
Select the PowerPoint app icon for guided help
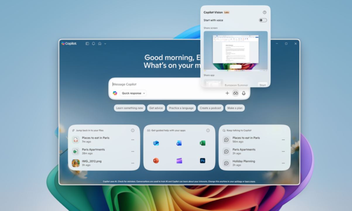point(156,161)
